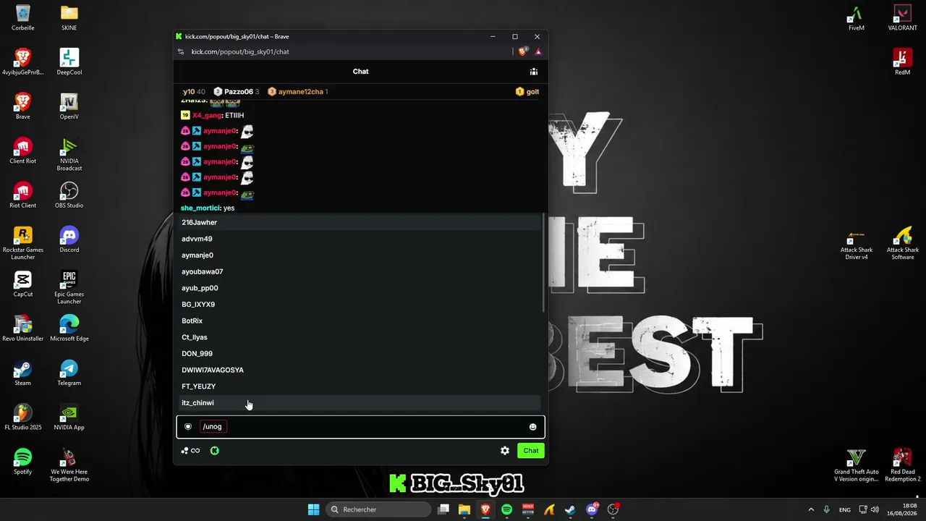
Task: Click the browser address bar URL
Action: tap(240, 52)
